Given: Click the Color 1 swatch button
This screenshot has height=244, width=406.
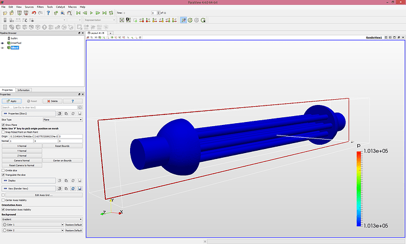Looking at the screenshot, I should coord(31,225).
